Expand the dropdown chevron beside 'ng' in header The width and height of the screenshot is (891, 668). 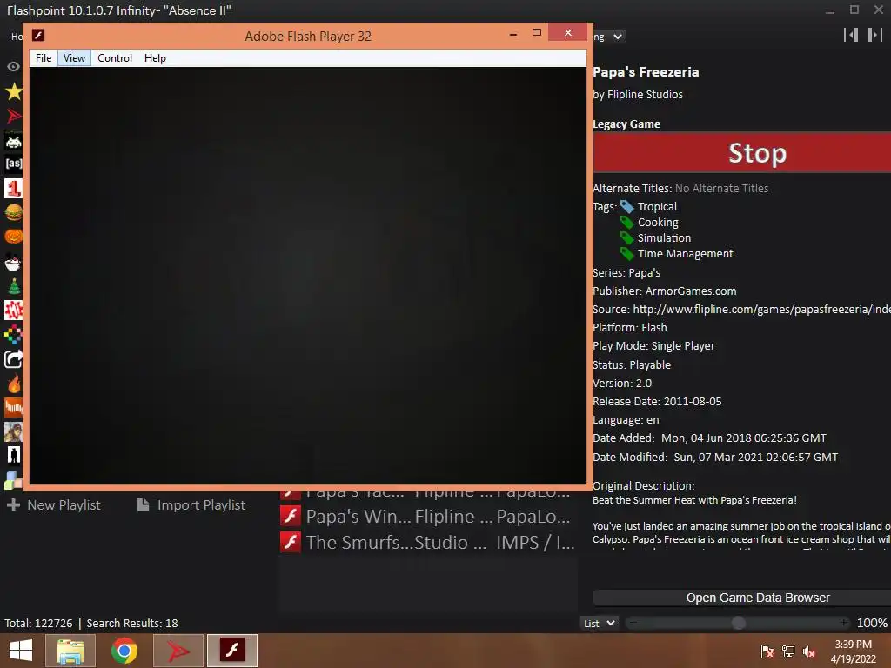coord(618,37)
